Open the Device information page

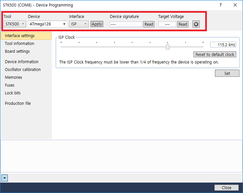click(22, 62)
